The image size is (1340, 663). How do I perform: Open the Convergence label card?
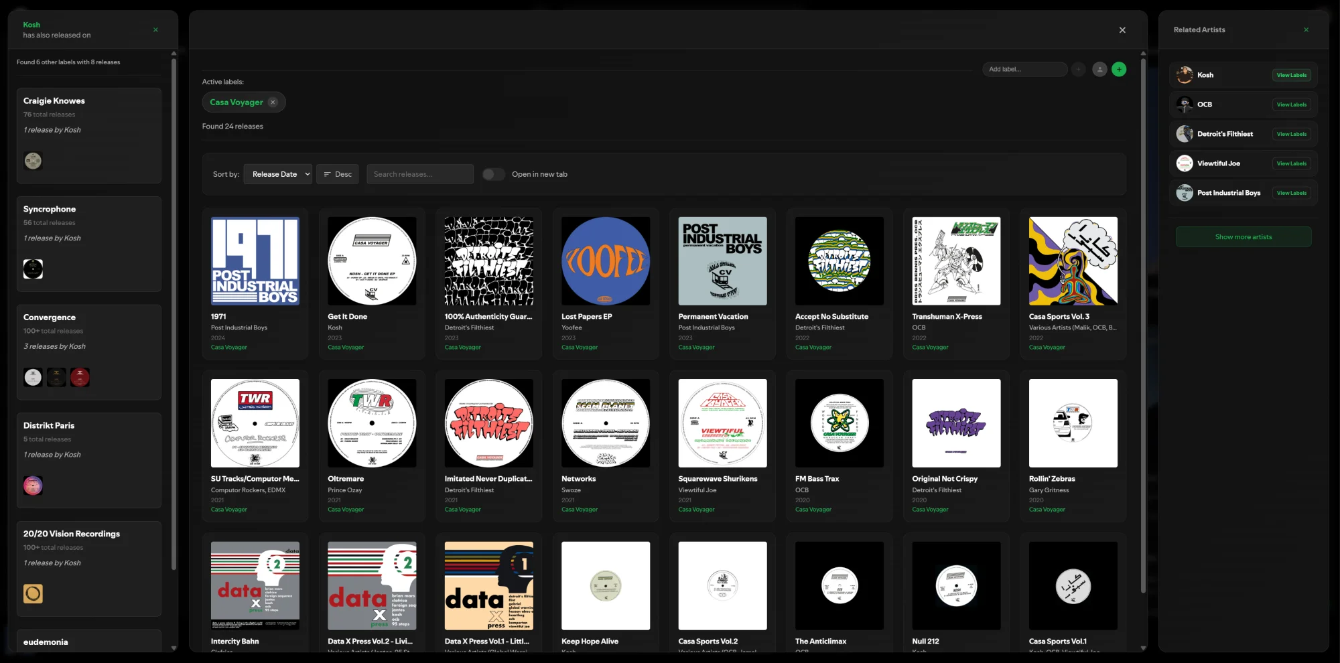click(88, 317)
